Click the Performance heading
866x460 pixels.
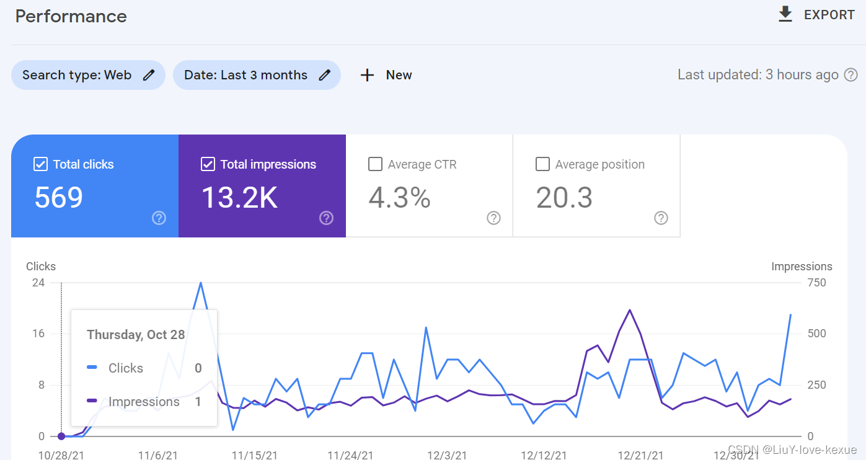pos(71,16)
